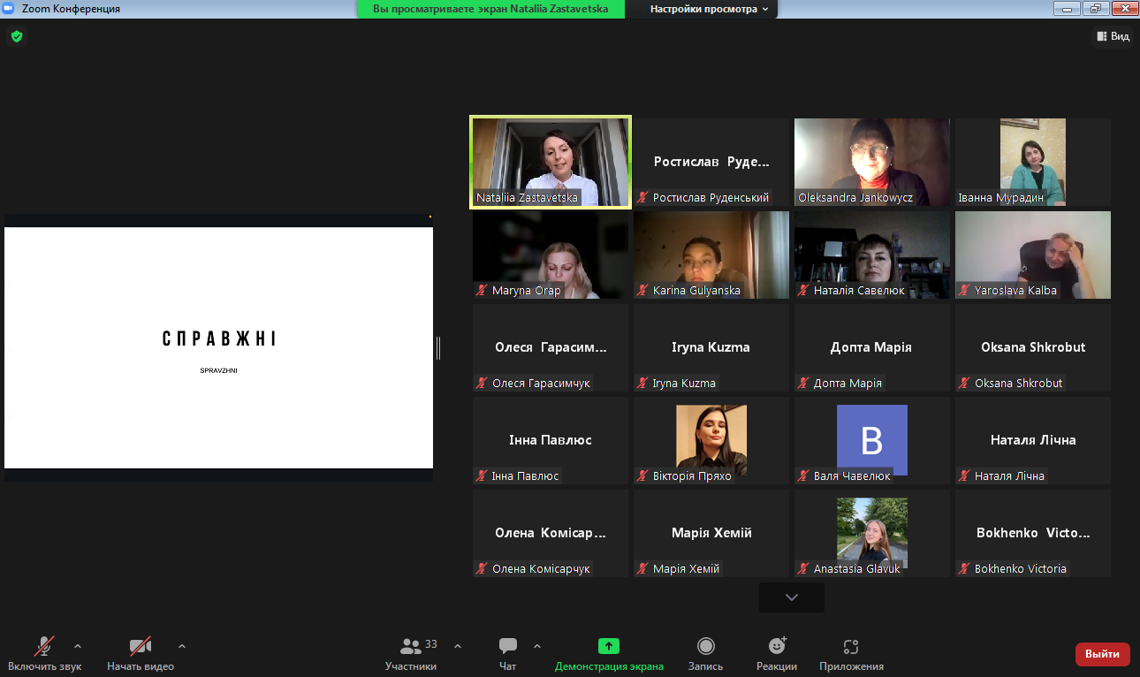Click the green Share Screen icon
The height and width of the screenshot is (677, 1140).
pos(609,646)
